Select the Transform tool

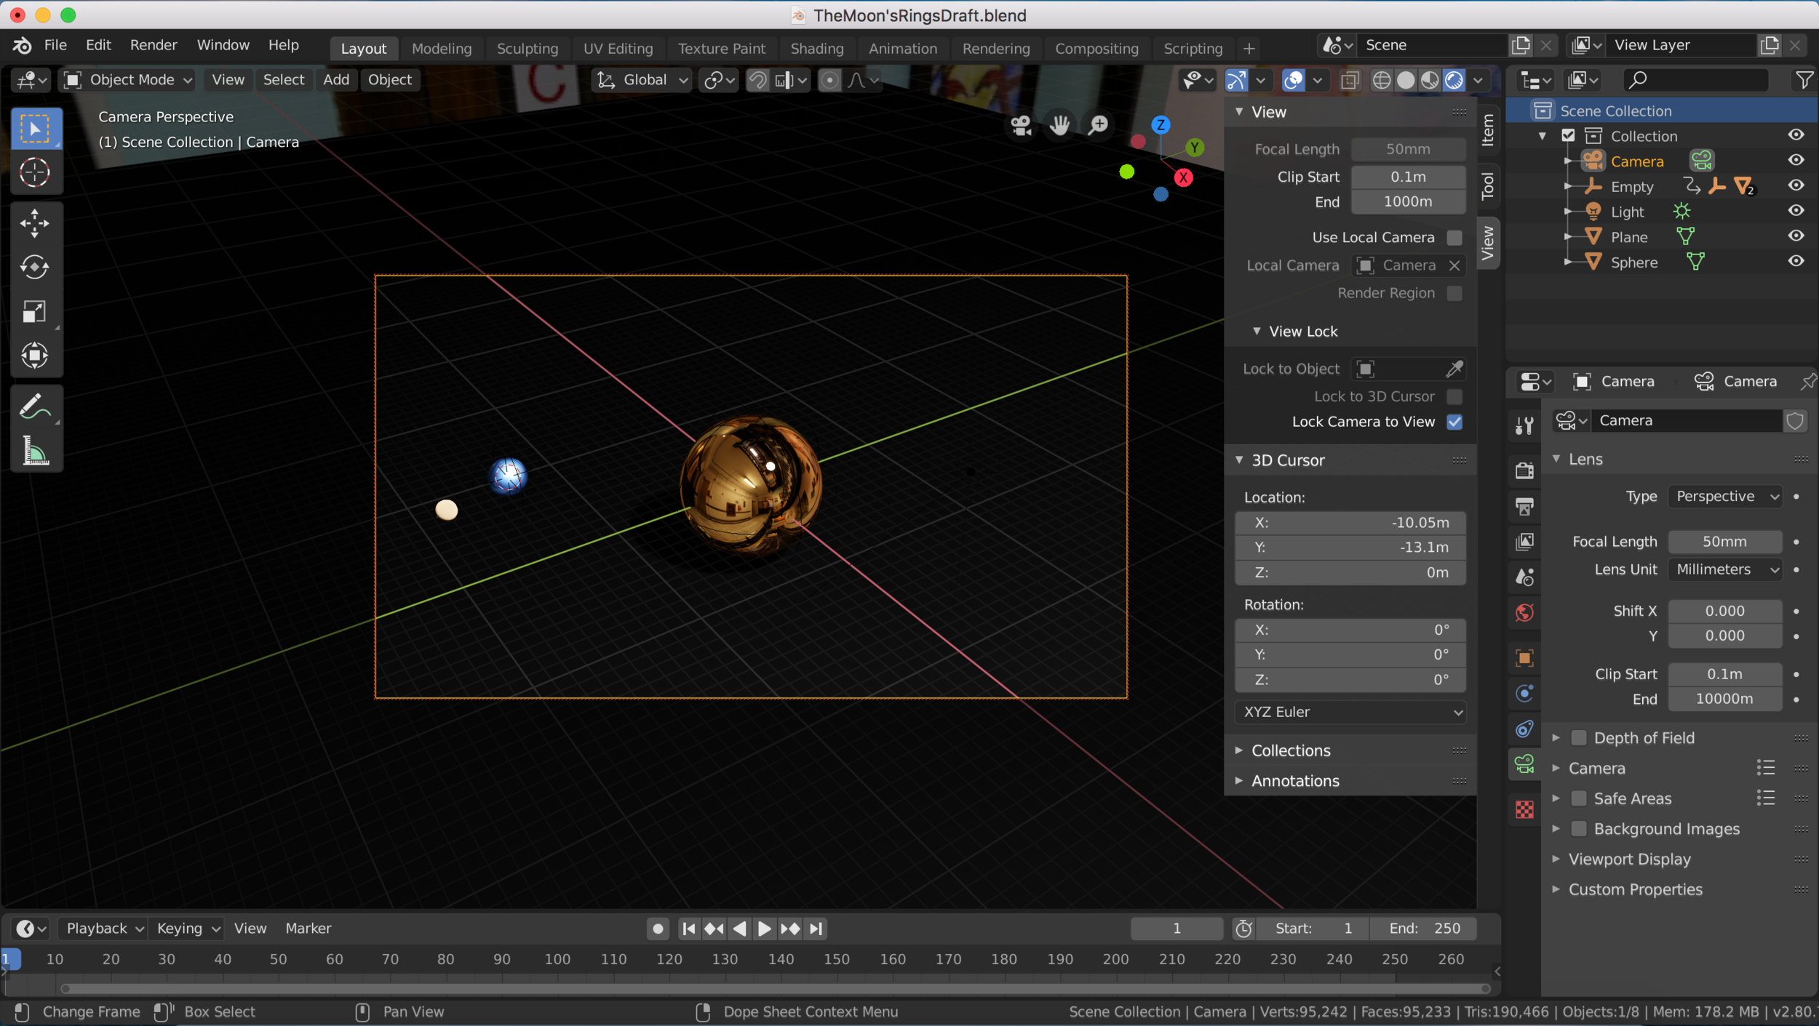tap(35, 356)
